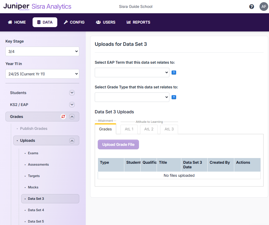Image resolution: width=269 pixels, height=225 pixels.
Task: Open the Select Grade Type dropdown
Action: [x=132, y=97]
